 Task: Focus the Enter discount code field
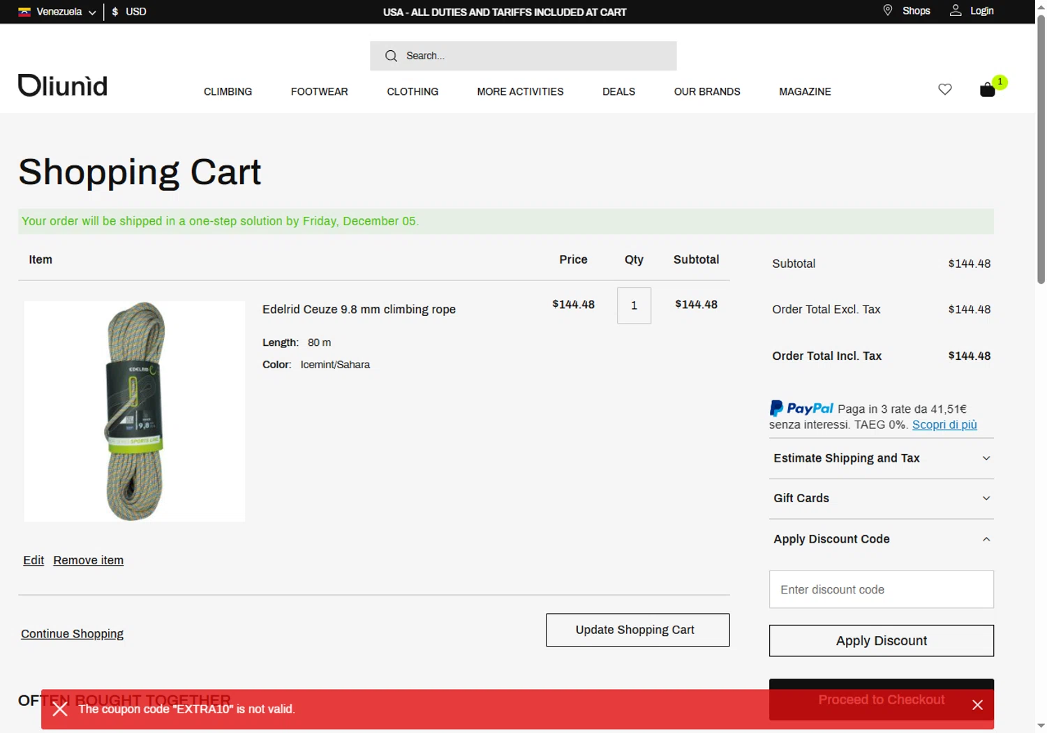881,589
